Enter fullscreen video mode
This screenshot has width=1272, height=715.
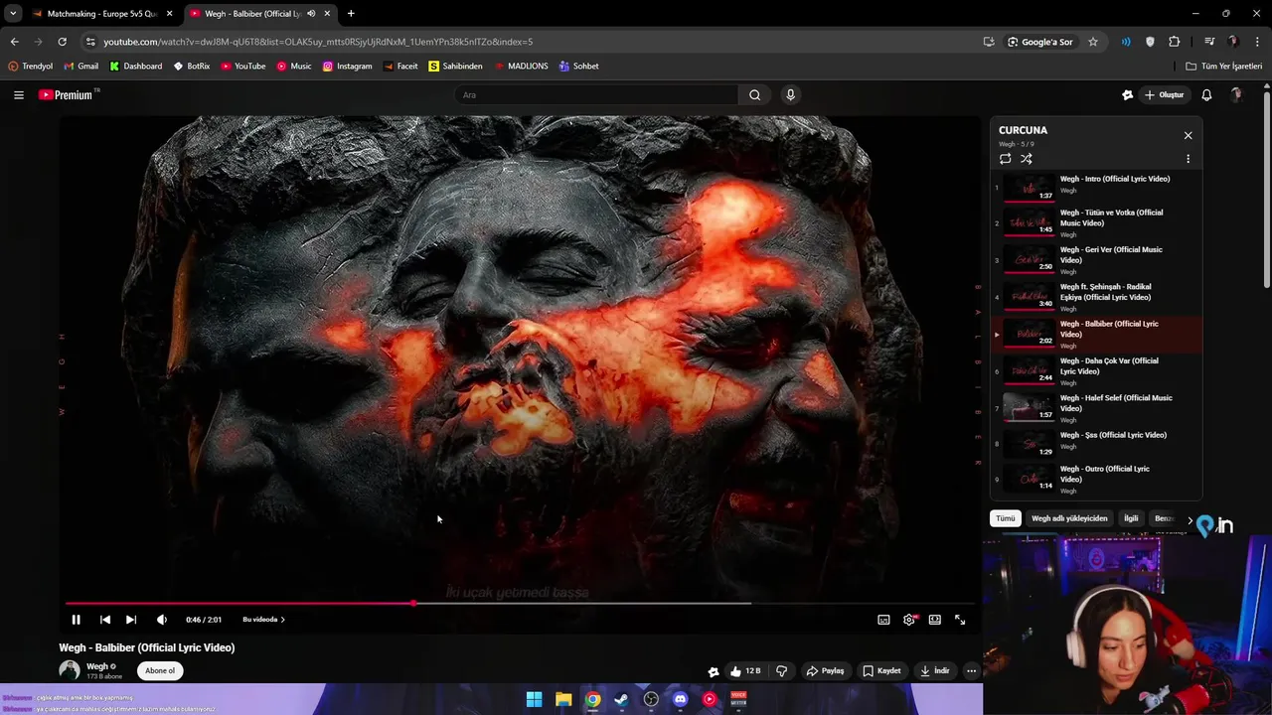click(960, 620)
